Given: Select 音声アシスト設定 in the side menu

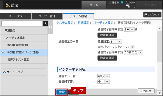Looking at the screenshot, I should (x=24, y=60).
